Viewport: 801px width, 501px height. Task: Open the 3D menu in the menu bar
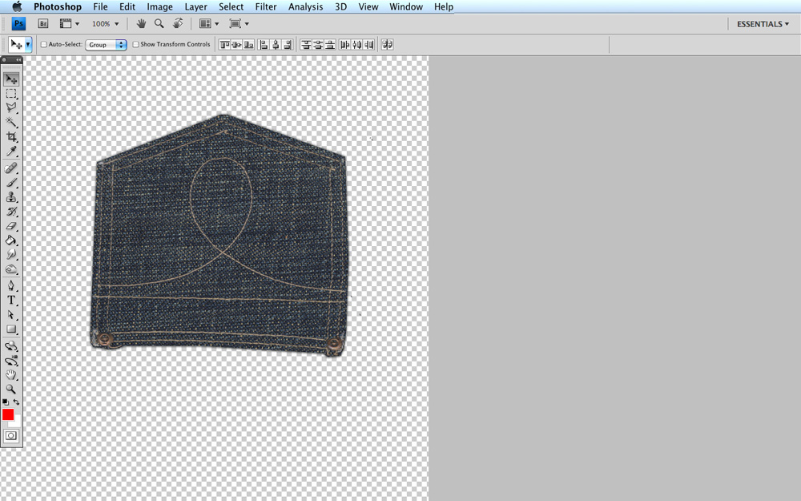(x=340, y=6)
